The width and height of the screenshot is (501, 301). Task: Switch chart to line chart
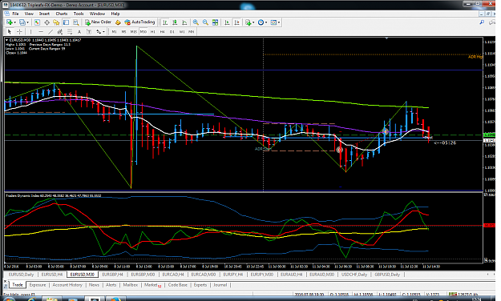184,22
